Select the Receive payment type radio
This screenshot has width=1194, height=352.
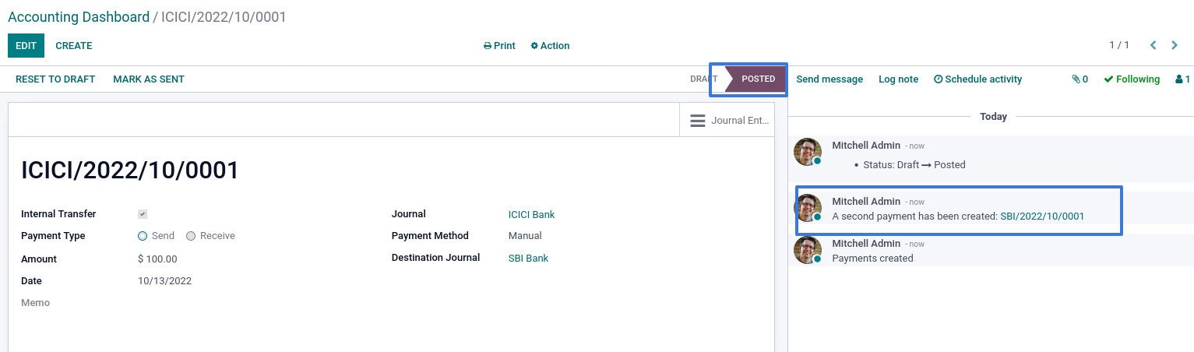pos(191,236)
